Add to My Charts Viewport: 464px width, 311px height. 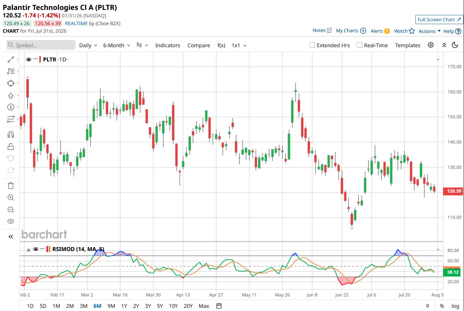click(351, 31)
